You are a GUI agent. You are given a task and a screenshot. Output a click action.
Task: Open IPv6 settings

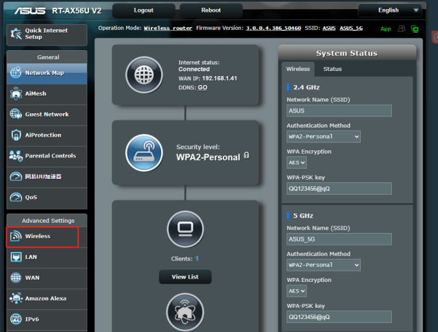47,320
